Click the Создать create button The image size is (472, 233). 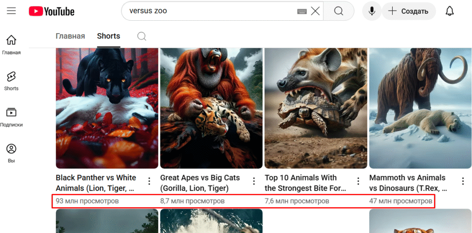pos(408,11)
